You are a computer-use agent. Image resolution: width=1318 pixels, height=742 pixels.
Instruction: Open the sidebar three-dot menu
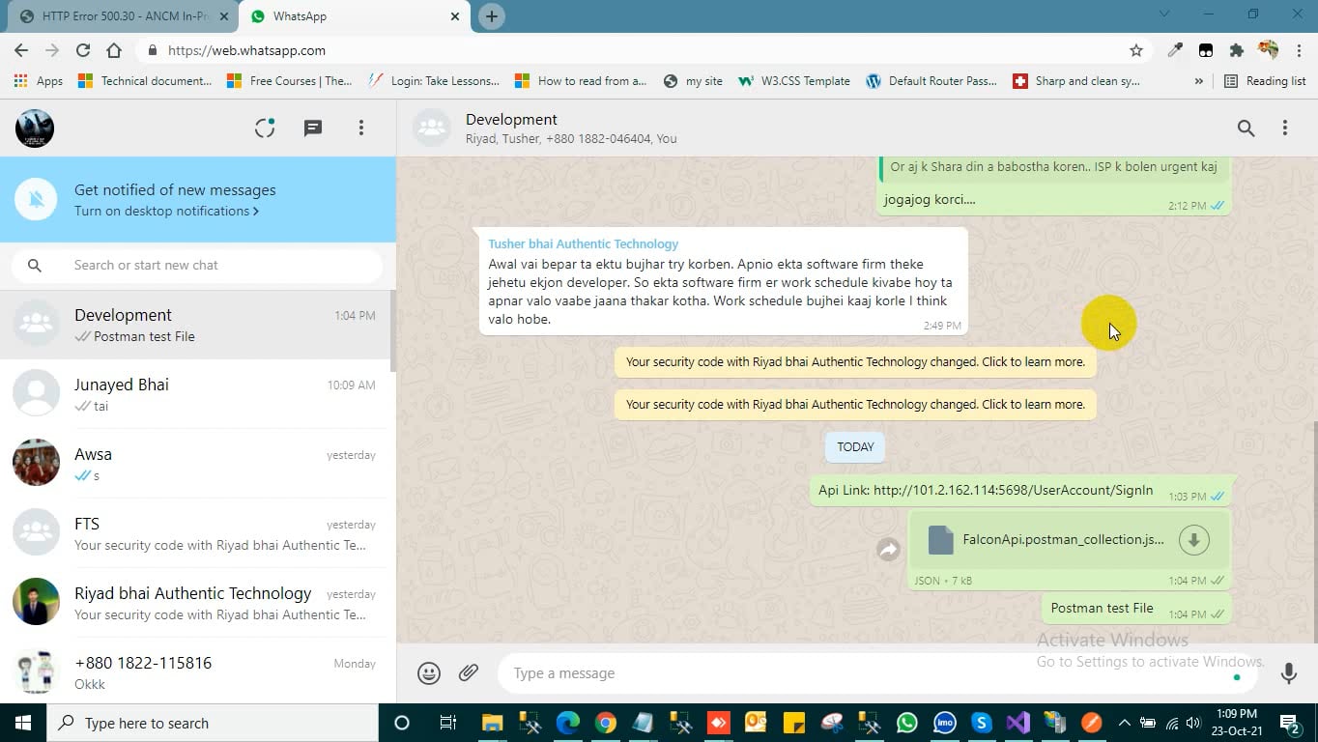tap(361, 128)
